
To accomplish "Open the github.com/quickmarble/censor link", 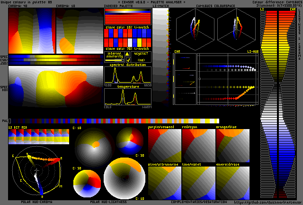I will (x=267, y=202).
